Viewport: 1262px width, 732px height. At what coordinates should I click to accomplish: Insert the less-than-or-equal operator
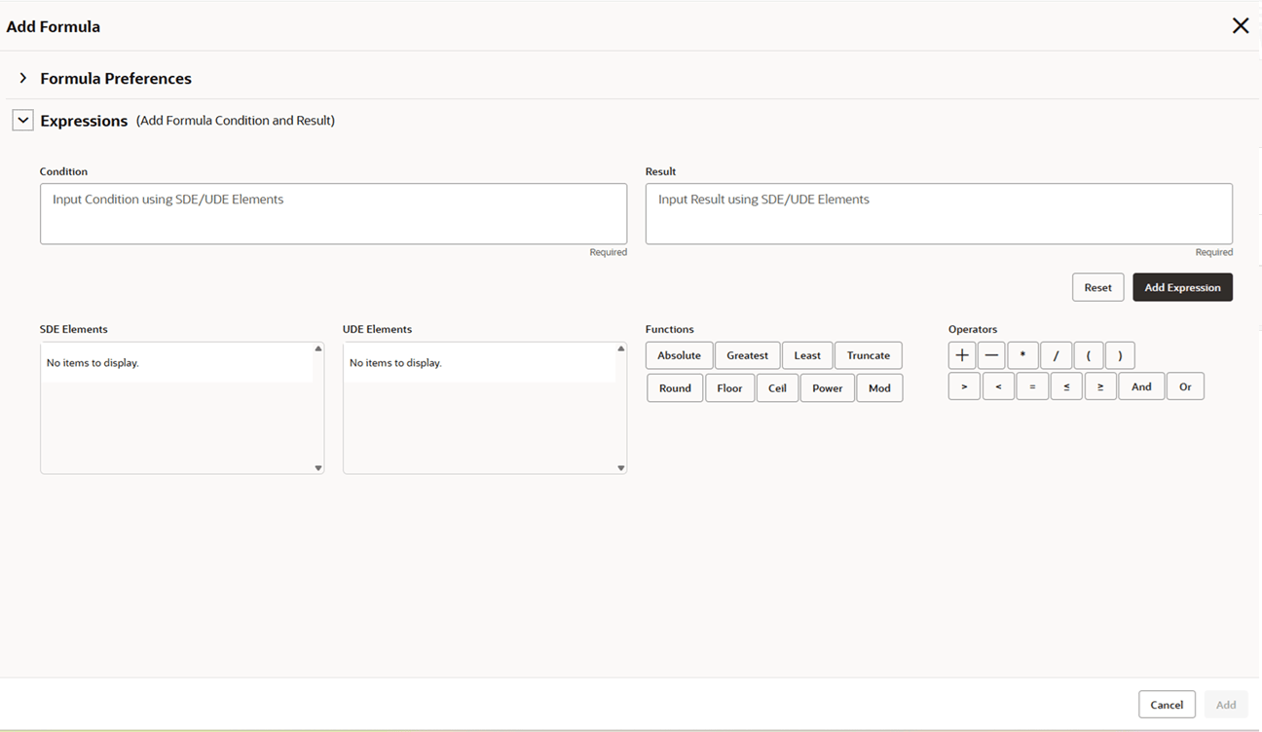coord(1066,386)
